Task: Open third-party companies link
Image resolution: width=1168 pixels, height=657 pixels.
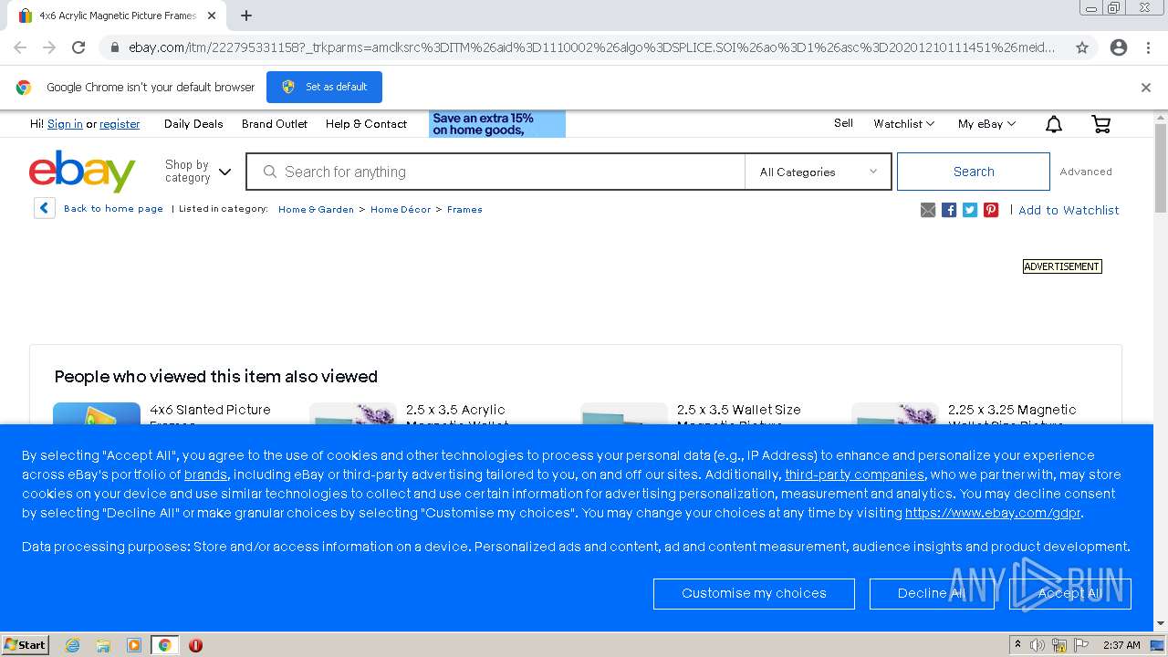Action: pyautogui.click(x=854, y=474)
